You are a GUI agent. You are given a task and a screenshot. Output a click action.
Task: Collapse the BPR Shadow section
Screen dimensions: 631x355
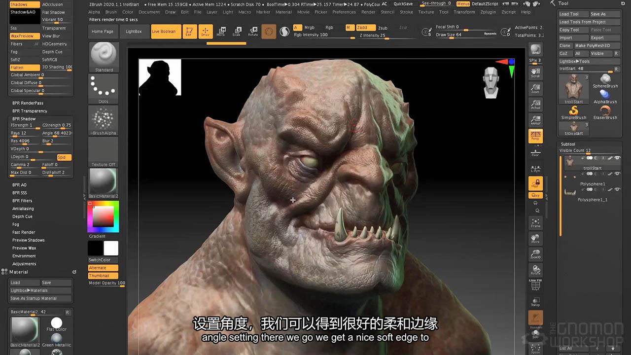(x=24, y=119)
